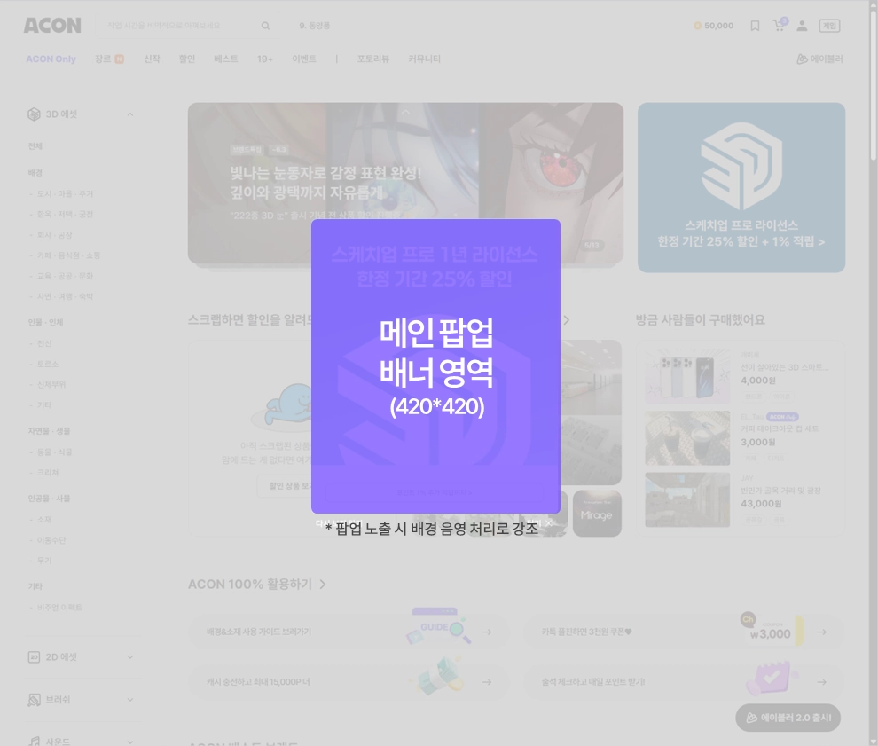Collapse the 3D 에셋 section
This screenshot has height=746, width=878.
click(129, 114)
